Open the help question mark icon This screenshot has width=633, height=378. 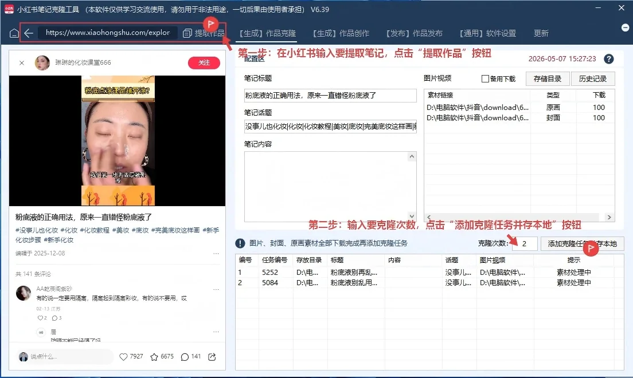608,59
